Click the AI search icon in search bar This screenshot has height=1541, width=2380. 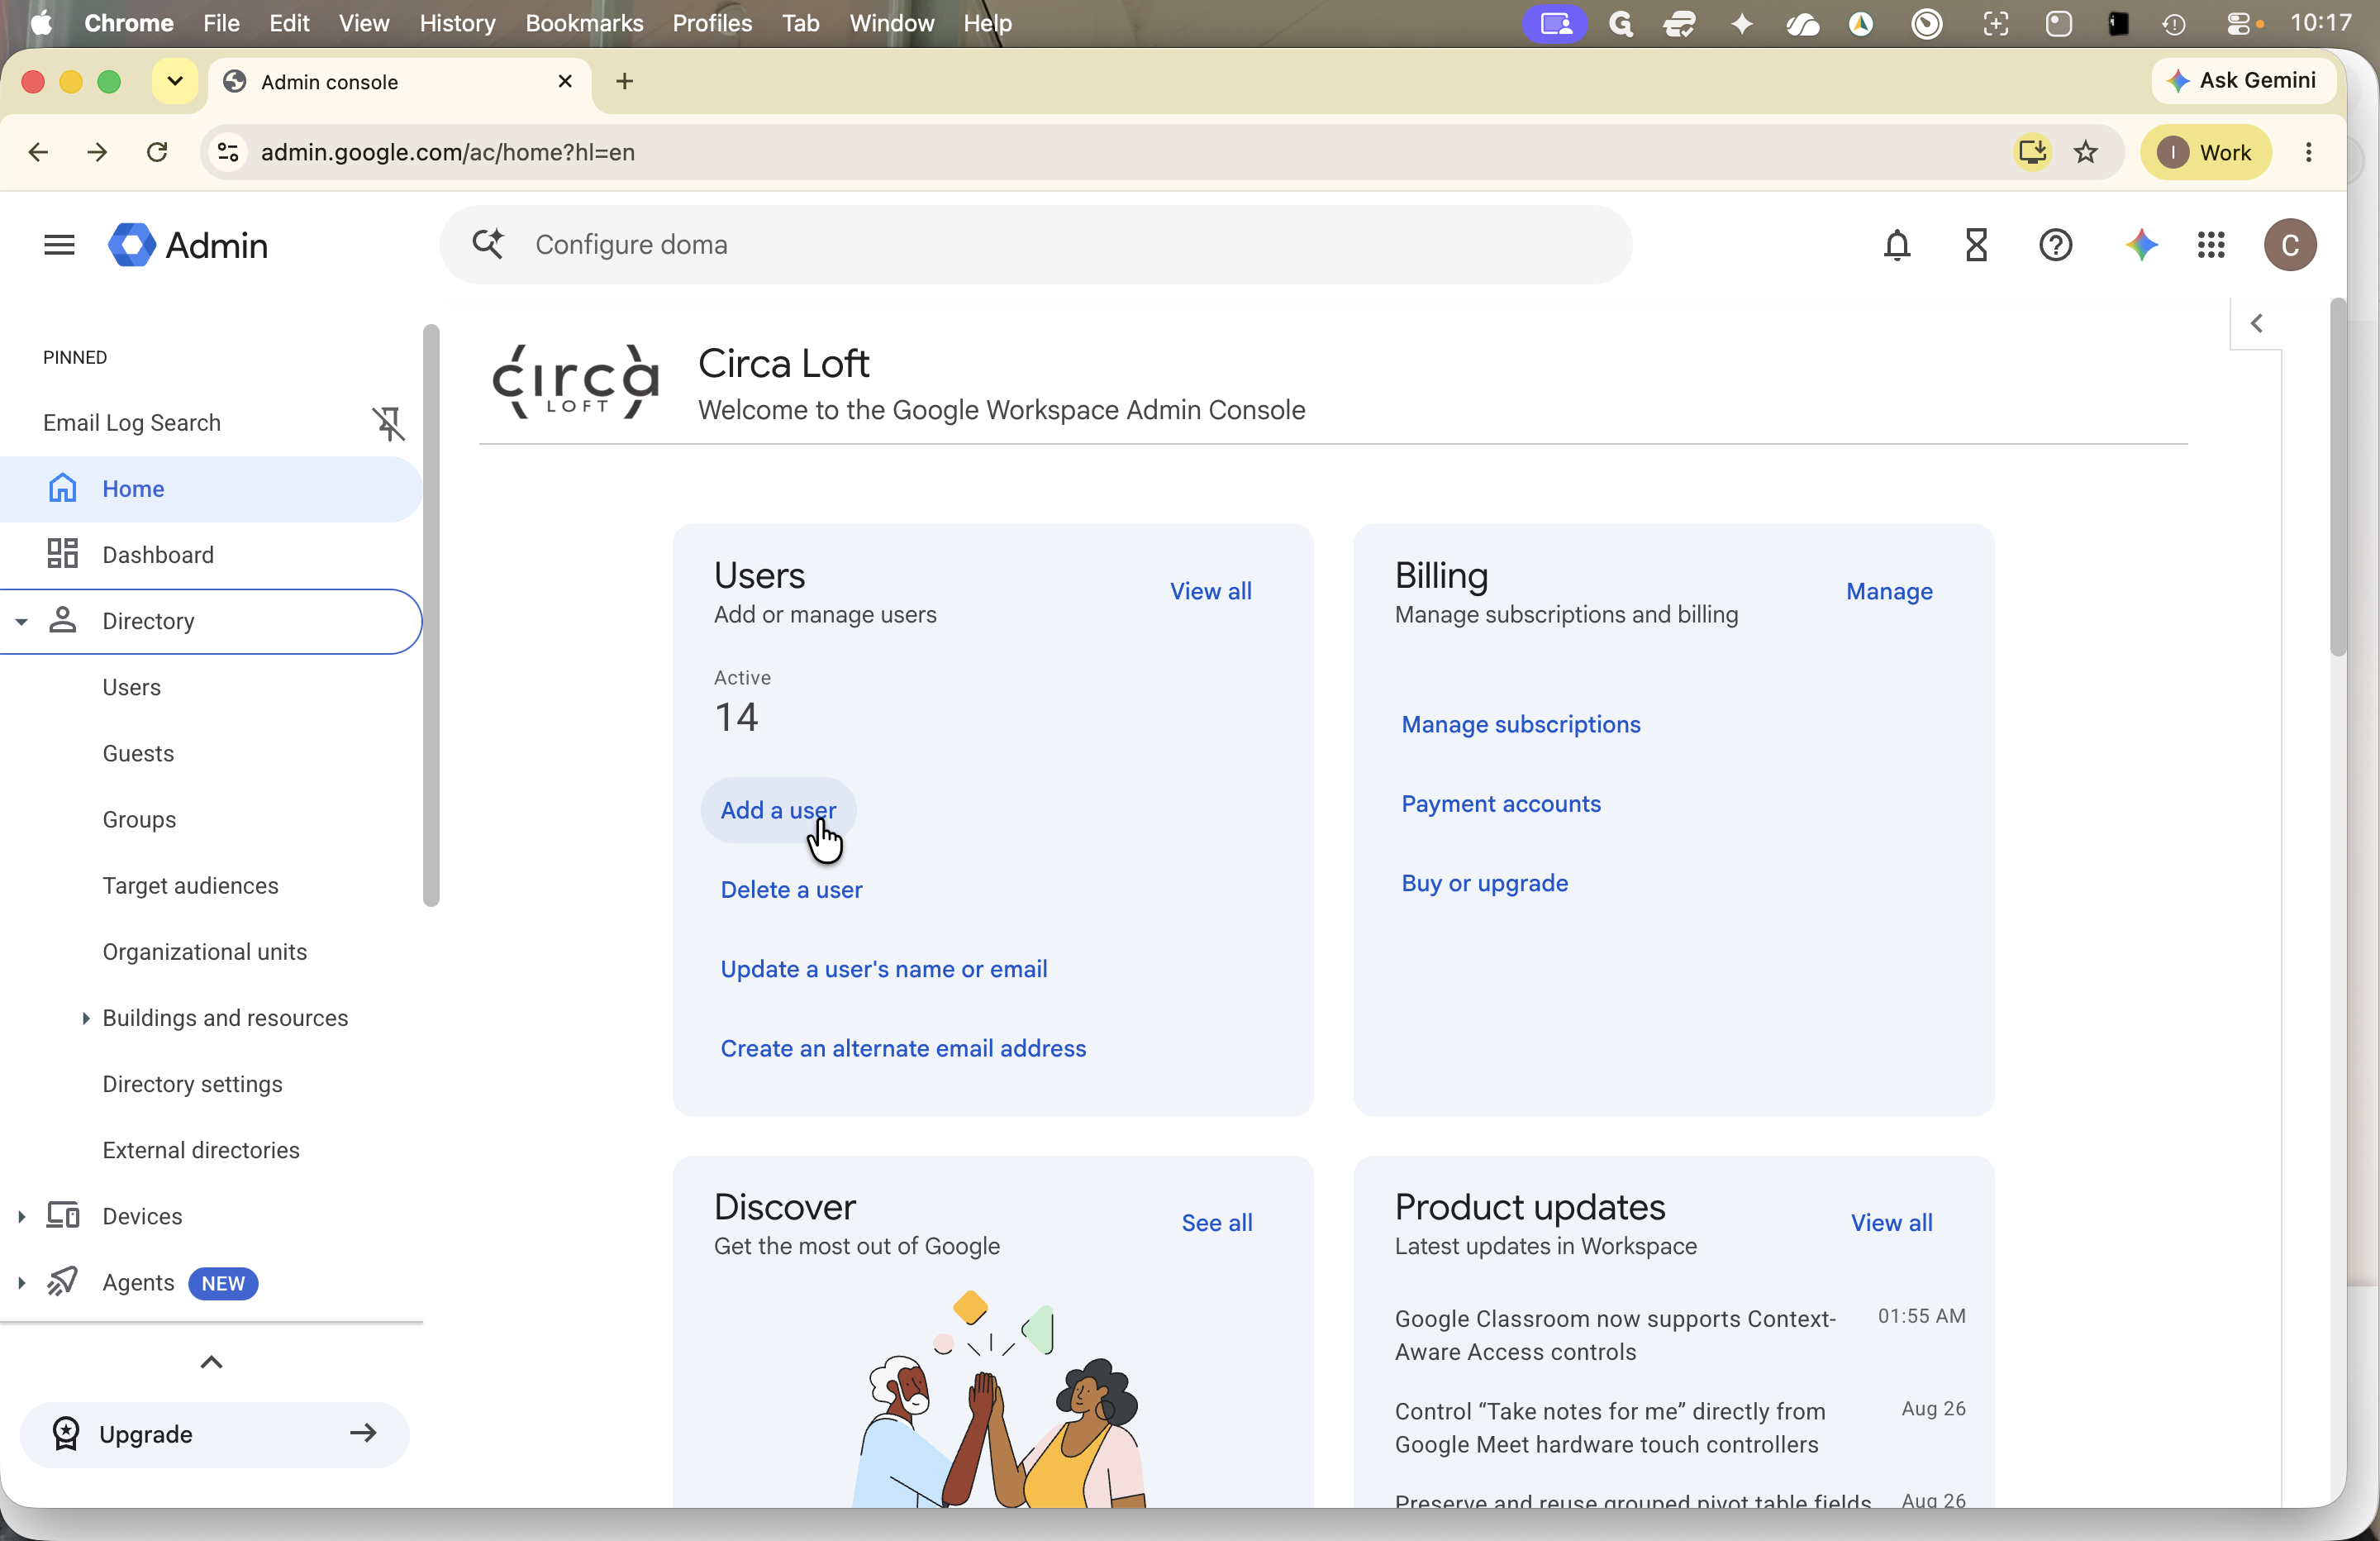[x=489, y=244]
